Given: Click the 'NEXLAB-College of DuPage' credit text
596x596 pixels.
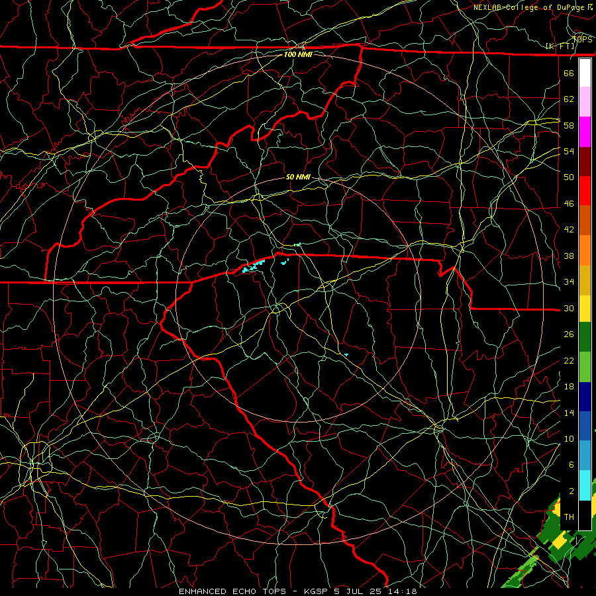Looking at the screenshot, I should click(530, 7).
